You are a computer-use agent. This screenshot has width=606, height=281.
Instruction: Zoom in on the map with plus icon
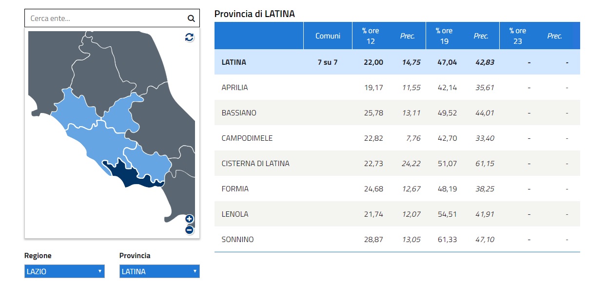click(189, 219)
